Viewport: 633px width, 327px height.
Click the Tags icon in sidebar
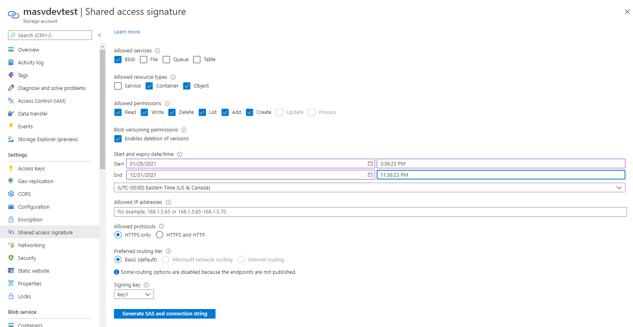coord(11,75)
